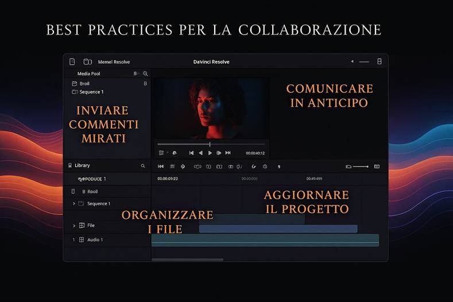Toggle the speaker audio icon in timeline toolbar

click(183, 167)
